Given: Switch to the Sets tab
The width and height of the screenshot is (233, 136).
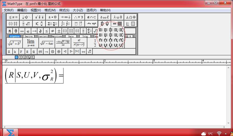Looking at the screenshot, I should 71,36.
